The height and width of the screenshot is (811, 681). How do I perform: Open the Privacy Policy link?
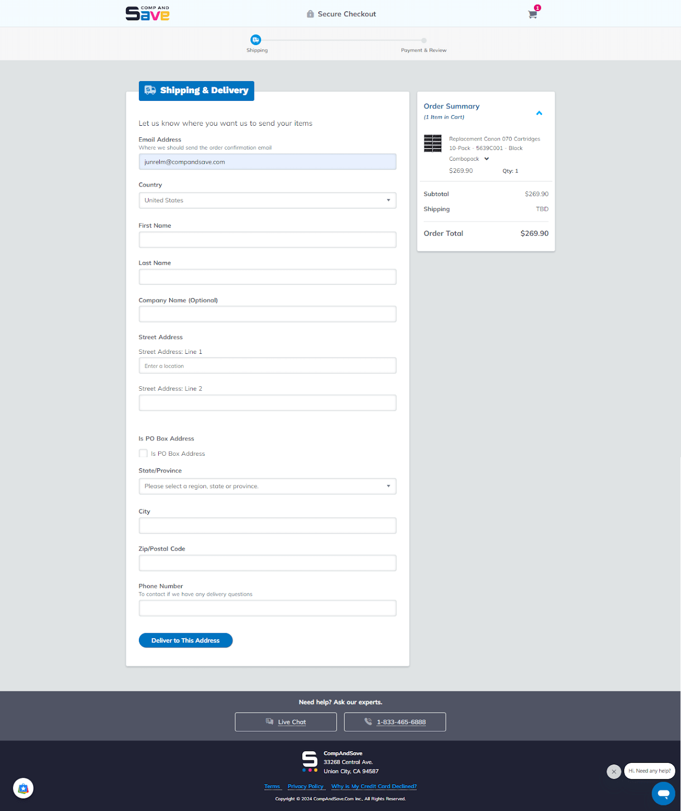[x=305, y=786]
